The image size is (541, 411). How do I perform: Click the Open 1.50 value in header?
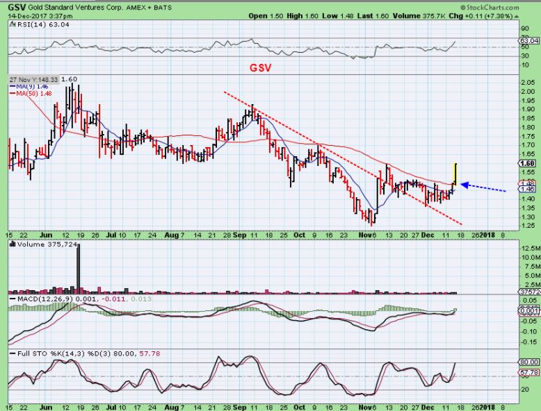click(266, 16)
